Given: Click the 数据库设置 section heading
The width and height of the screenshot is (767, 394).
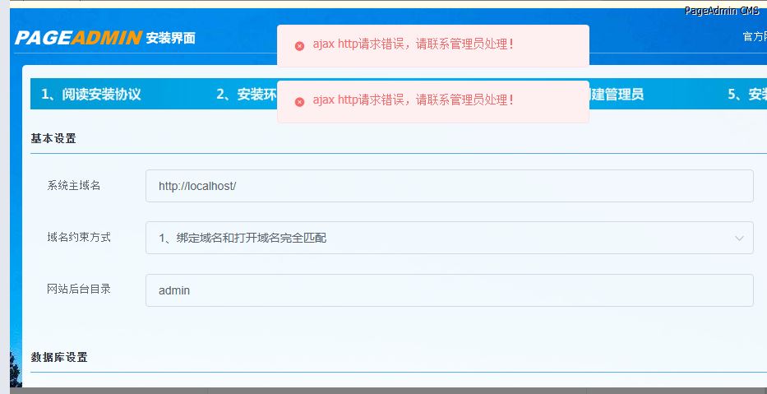Looking at the screenshot, I should coord(59,357).
